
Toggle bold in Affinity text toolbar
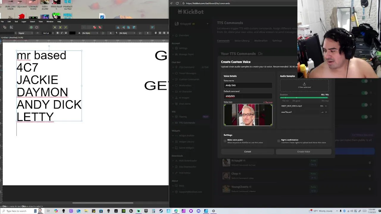[57, 33]
